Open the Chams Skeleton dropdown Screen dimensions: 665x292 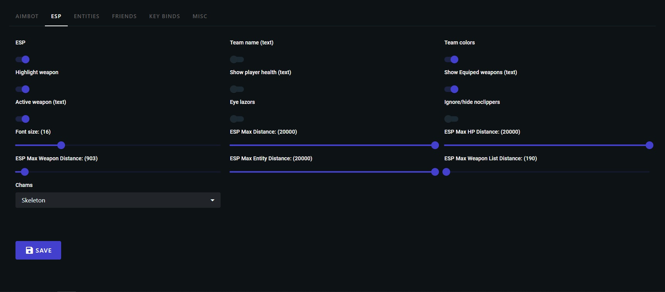[x=118, y=200]
